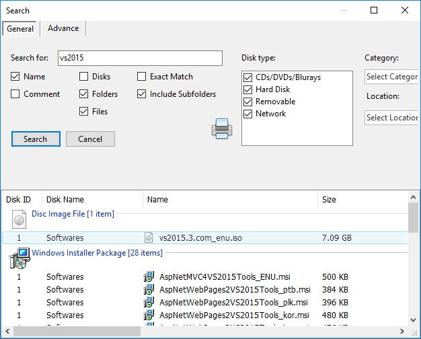This screenshot has width=421, height=339.
Task: Click the Windows Installer Package group icon
Action: [20, 257]
